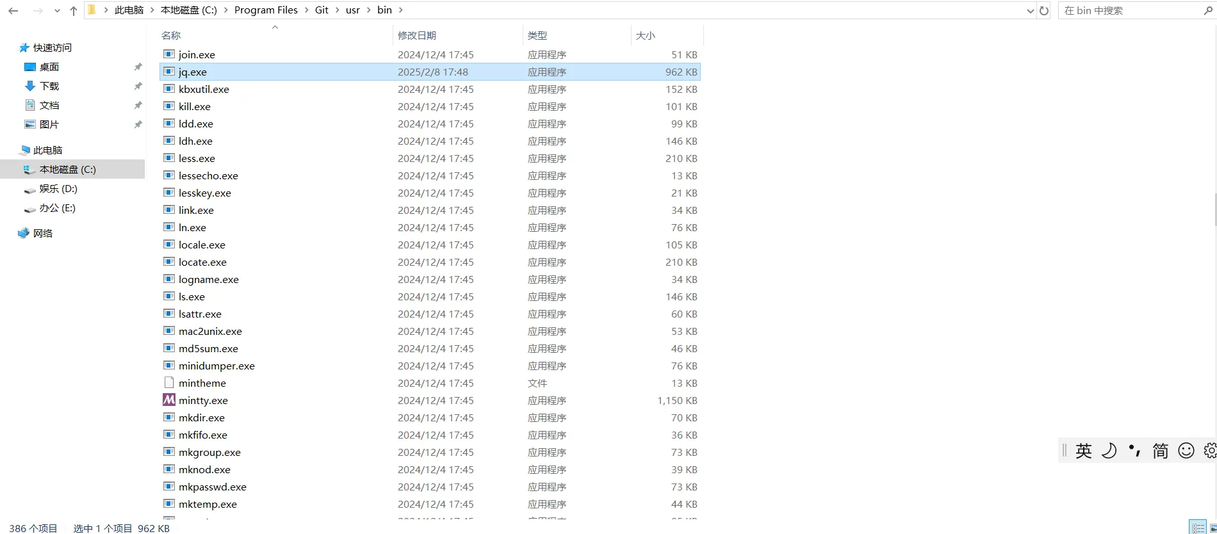Open address bar history dropdown
Image resolution: width=1217 pixels, height=534 pixels.
tap(1030, 11)
